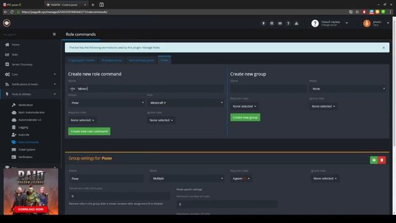The height and width of the screenshot is (223, 396).
Task: Open the Moderation page
Action: tap(25, 105)
